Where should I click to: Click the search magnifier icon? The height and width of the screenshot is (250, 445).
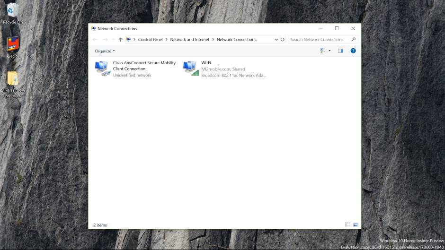coord(354,40)
